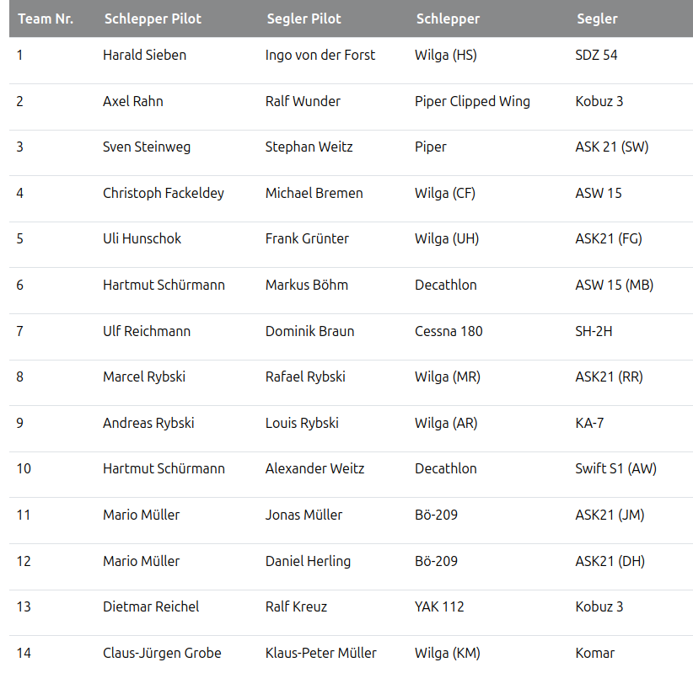The height and width of the screenshot is (673, 693).
Task: Click the Daniel Herling cell
Action: (x=308, y=561)
